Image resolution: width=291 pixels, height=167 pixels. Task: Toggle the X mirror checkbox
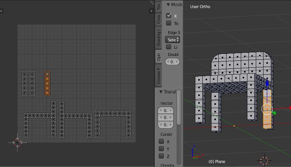[169, 16]
